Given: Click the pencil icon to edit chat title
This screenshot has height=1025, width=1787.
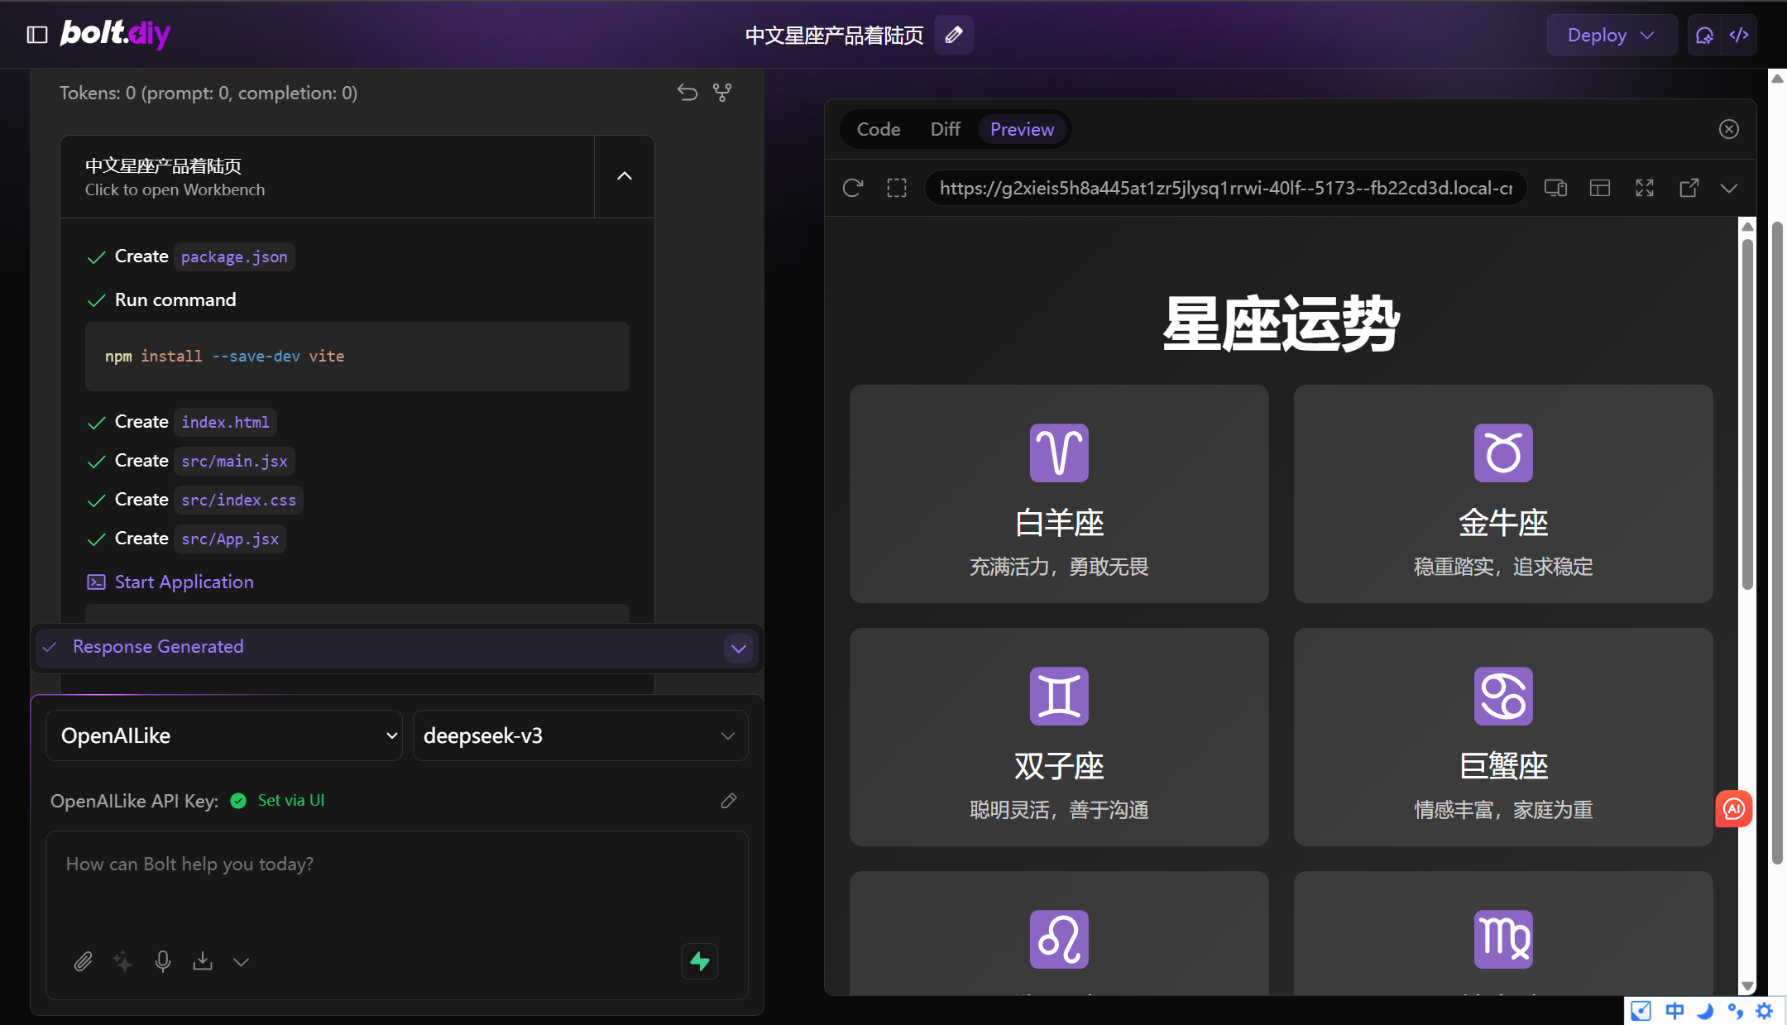Looking at the screenshot, I should [x=953, y=35].
